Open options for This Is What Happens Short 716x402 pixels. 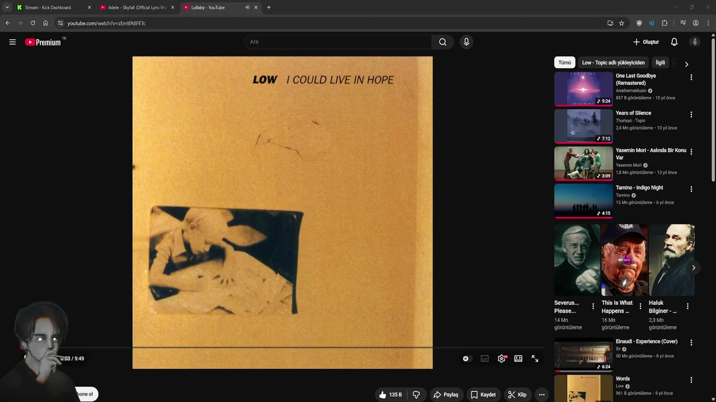[x=640, y=306]
